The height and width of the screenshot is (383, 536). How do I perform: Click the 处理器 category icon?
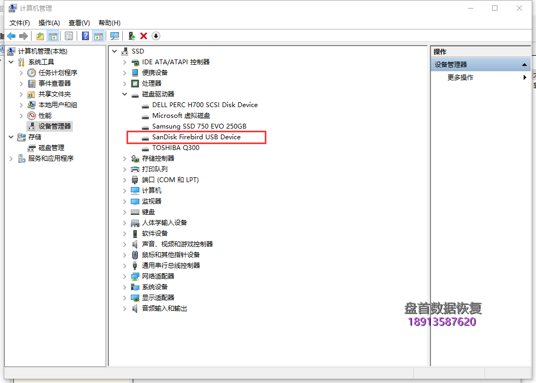[135, 84]
